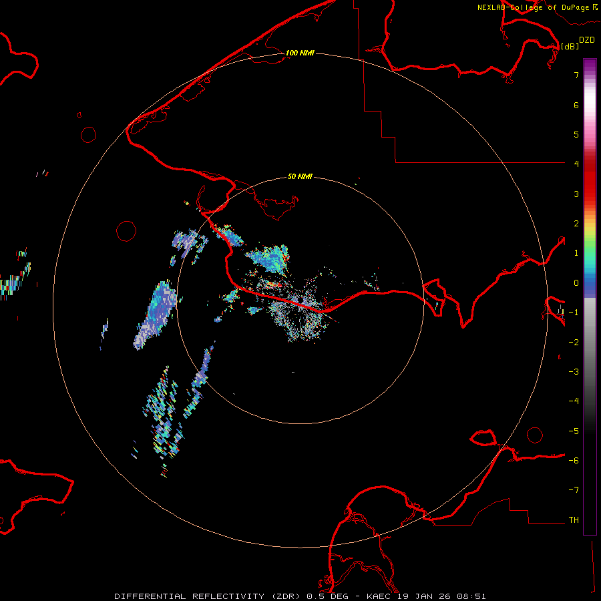This screenshot has height=601, width=601.
Task: Select the 3 dB scale tick label
Action: pos(576,194)
